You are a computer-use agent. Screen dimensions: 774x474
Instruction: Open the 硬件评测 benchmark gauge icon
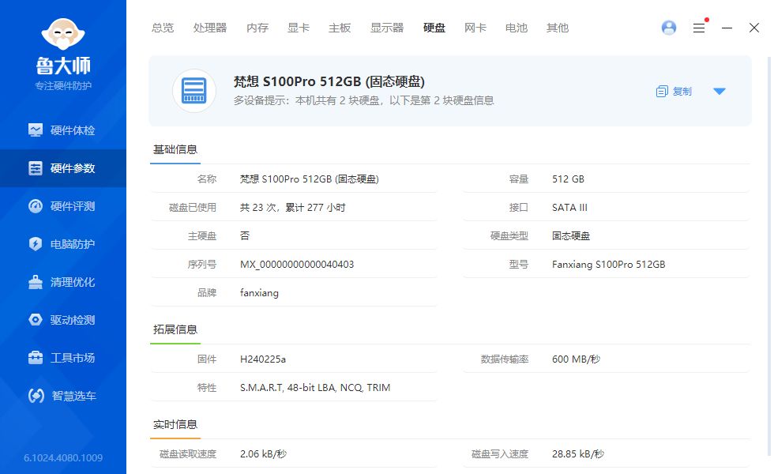point(36,206)
